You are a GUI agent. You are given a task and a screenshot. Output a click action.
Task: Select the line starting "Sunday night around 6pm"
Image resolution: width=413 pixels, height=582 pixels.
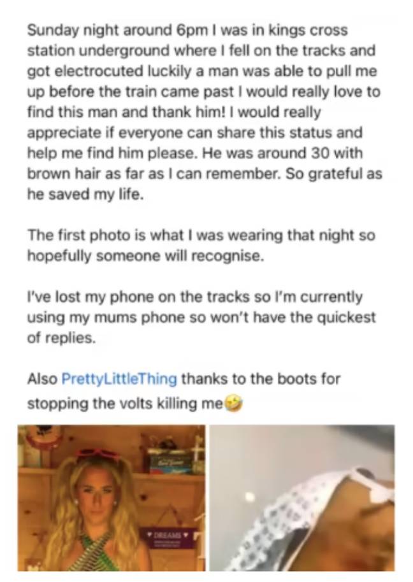coord(187,30)
